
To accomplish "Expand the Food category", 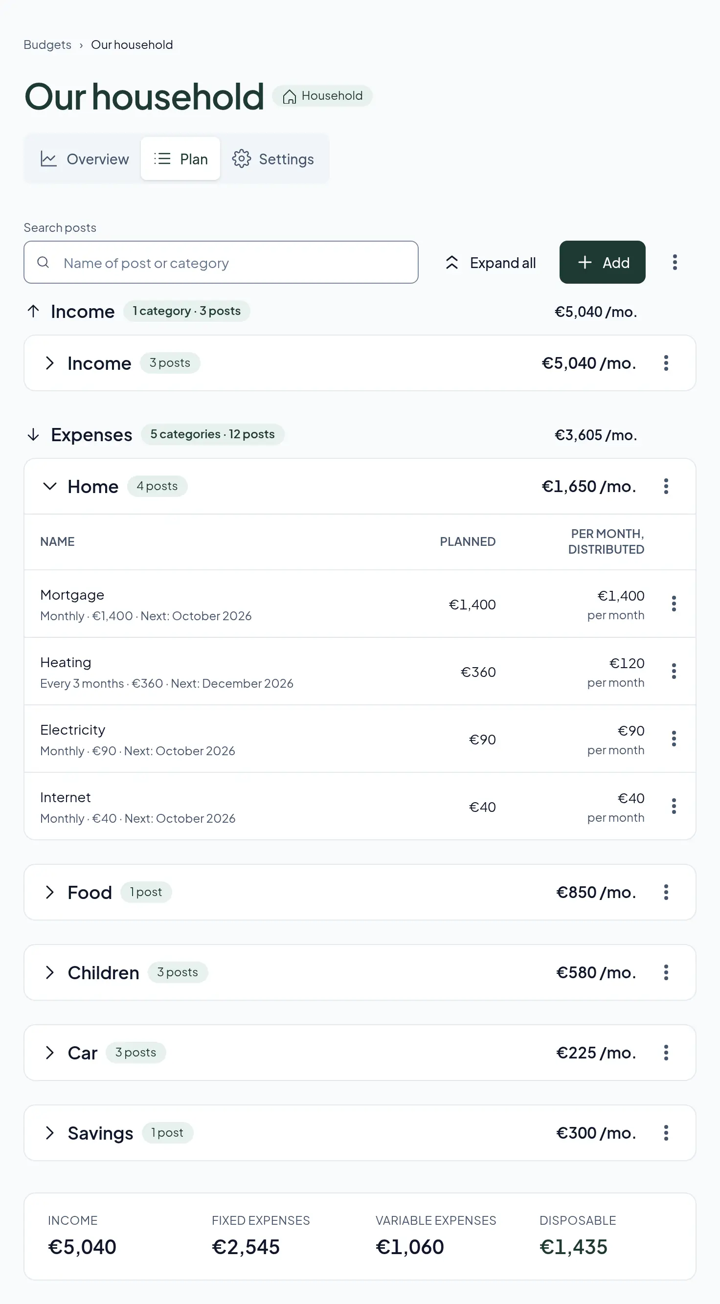I will [x=49, y=892].
